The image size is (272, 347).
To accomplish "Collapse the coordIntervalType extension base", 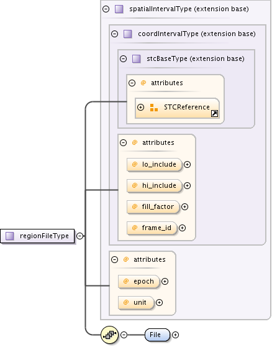I will [114, 34].
